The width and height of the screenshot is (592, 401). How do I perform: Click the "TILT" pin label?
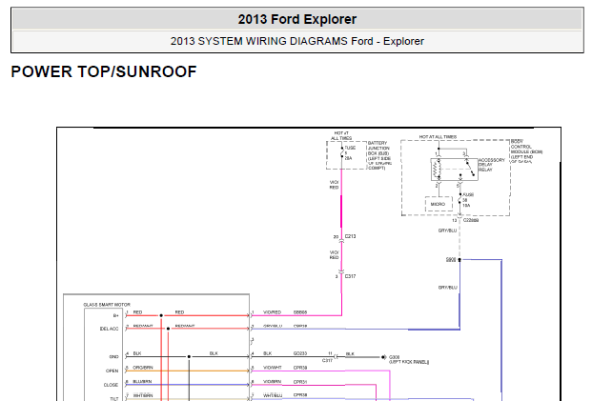tap(114, 398)
